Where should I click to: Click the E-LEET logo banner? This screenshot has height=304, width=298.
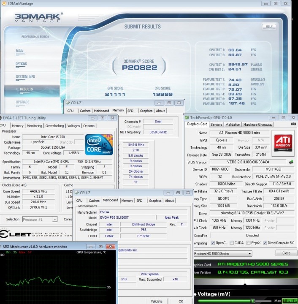click(x=36, y=234)
